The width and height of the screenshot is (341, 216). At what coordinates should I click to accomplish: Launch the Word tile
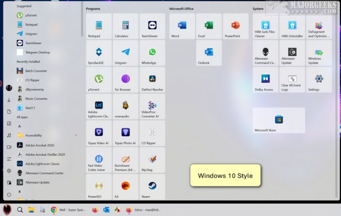click(x=182, y=26)
